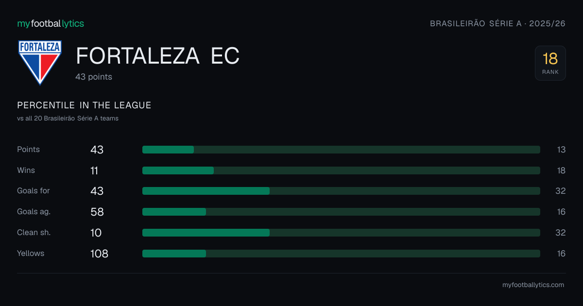Select the Goals for percentile bar
The width and height of the screenshot is (583, 306).
click(341, 191)
